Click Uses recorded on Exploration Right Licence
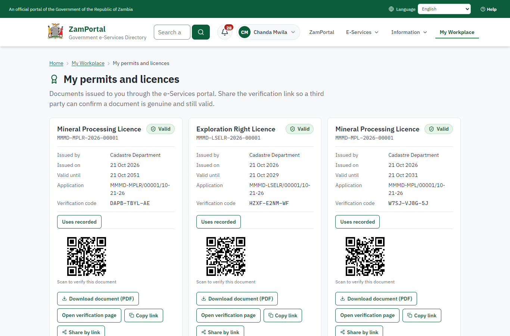This screenshot has width=510, height=336. 218,222
